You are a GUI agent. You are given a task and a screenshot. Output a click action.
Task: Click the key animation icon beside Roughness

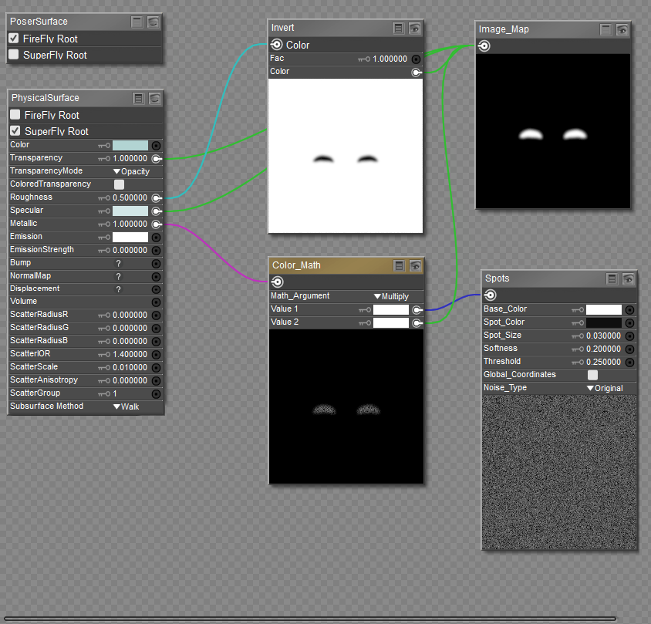pyautogui.click(x=104, y=198)
